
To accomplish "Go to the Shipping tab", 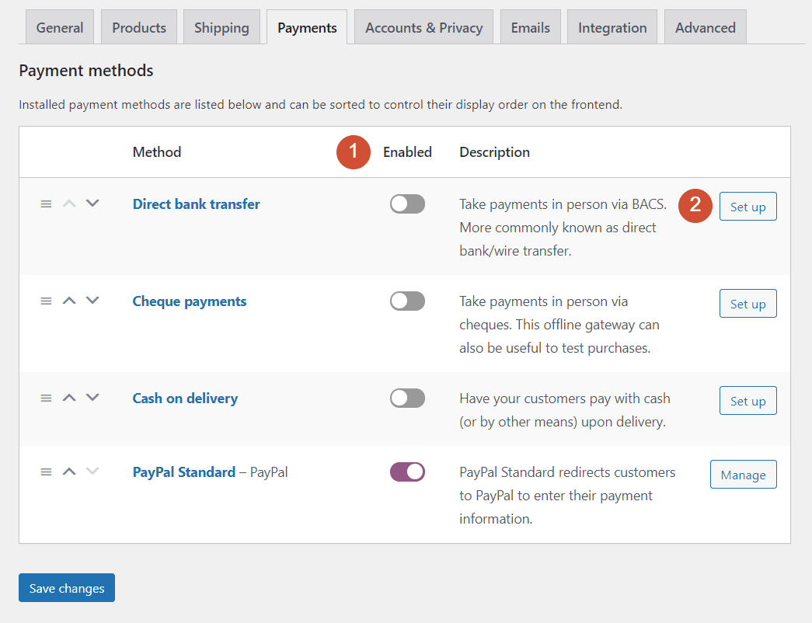I will (x=221, y=26).
